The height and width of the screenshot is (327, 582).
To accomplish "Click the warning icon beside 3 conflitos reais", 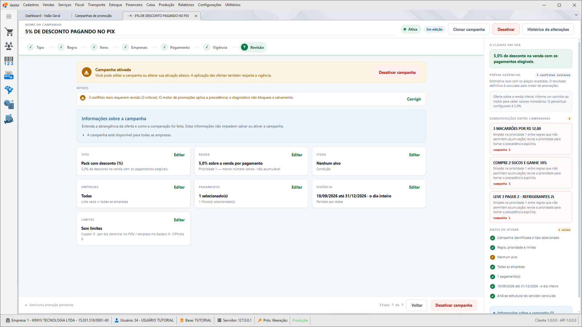I will [83, 98].
